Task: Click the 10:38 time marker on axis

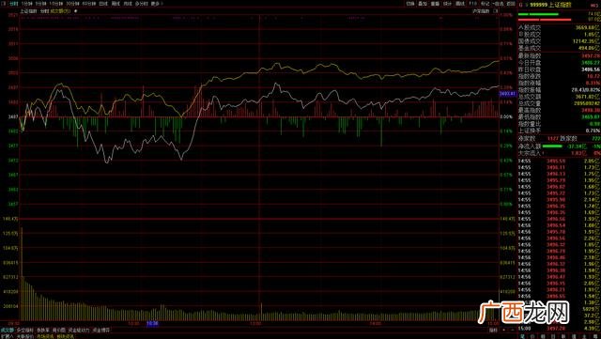Action: tap(152, 324)
